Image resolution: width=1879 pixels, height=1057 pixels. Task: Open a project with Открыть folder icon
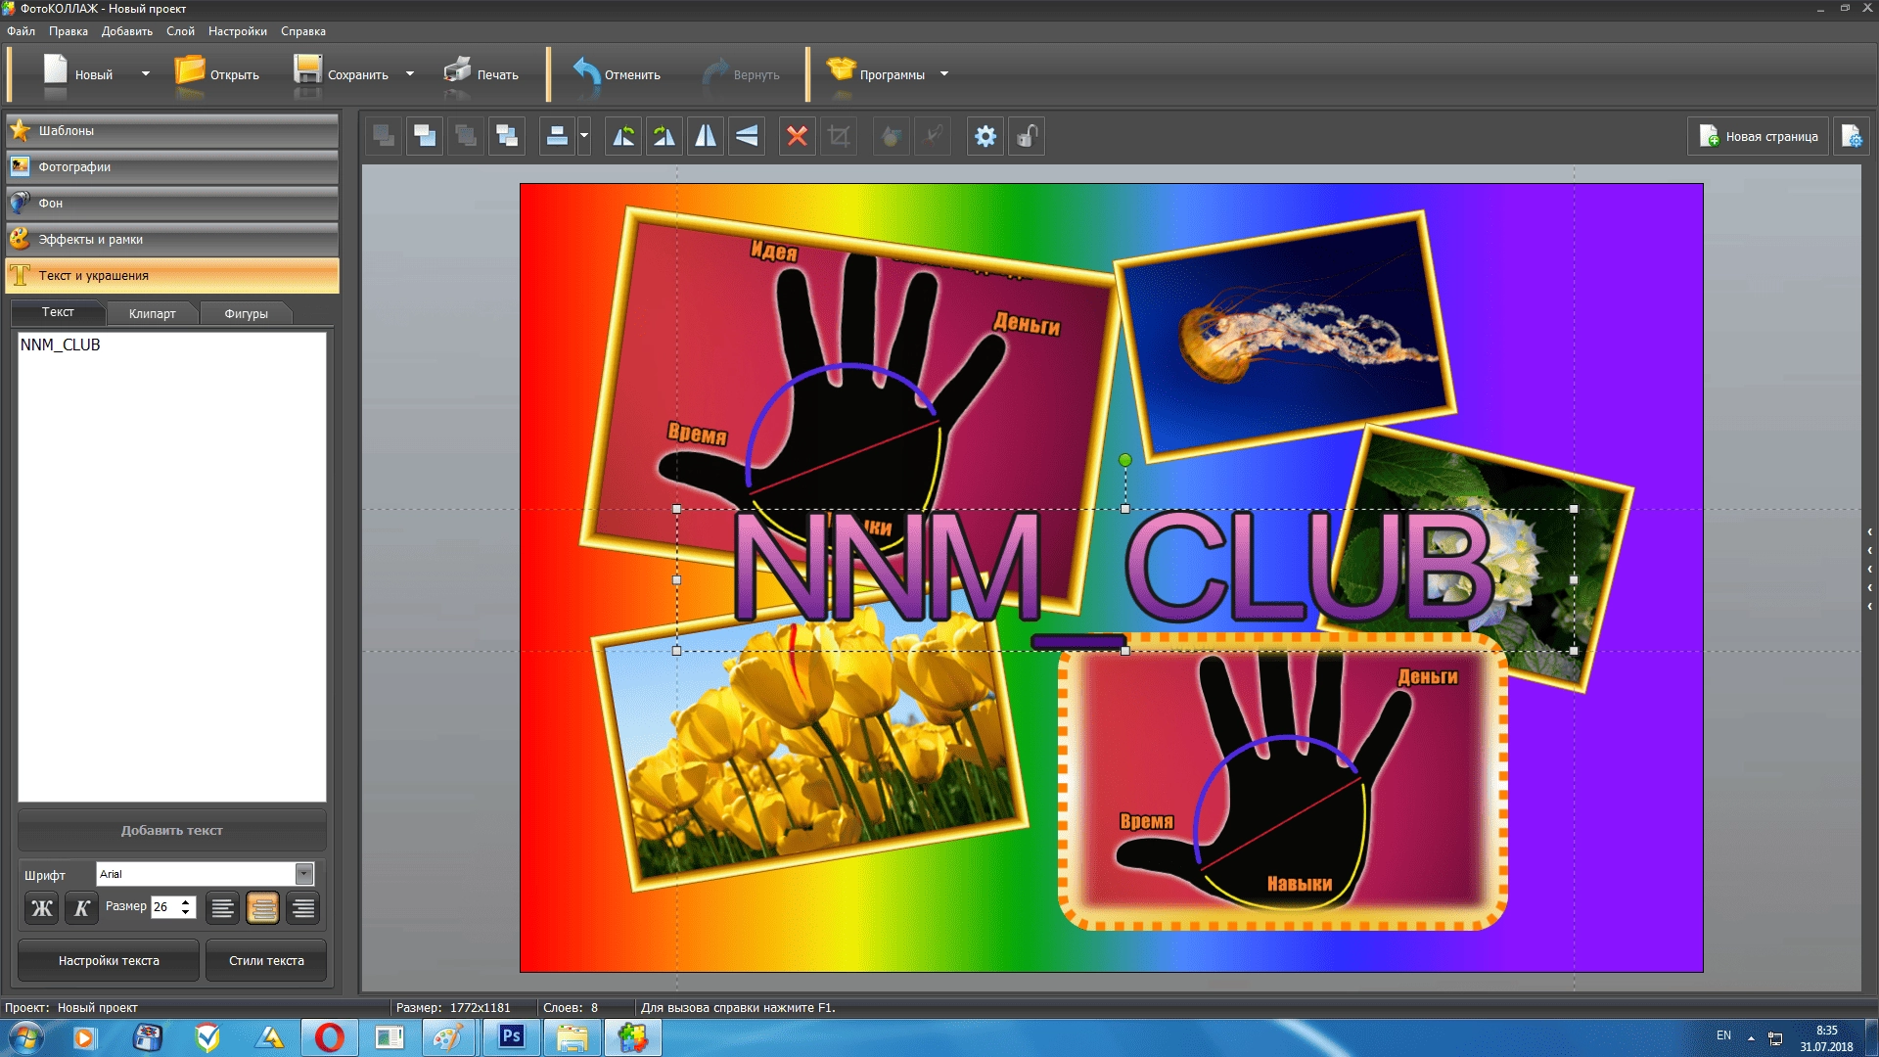click(190, 72)
